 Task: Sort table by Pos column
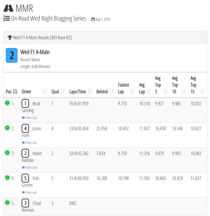click(12, 91)
